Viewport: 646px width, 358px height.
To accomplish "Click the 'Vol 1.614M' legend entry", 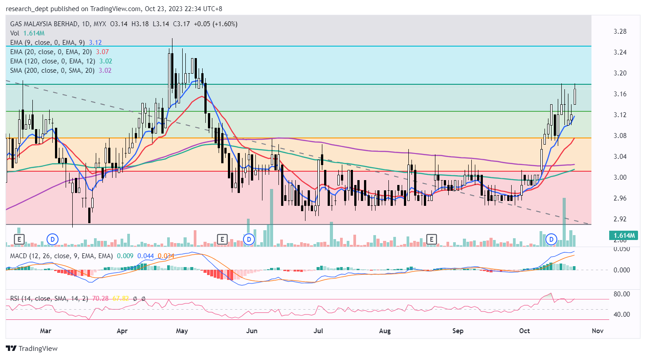I will [27, 33].
